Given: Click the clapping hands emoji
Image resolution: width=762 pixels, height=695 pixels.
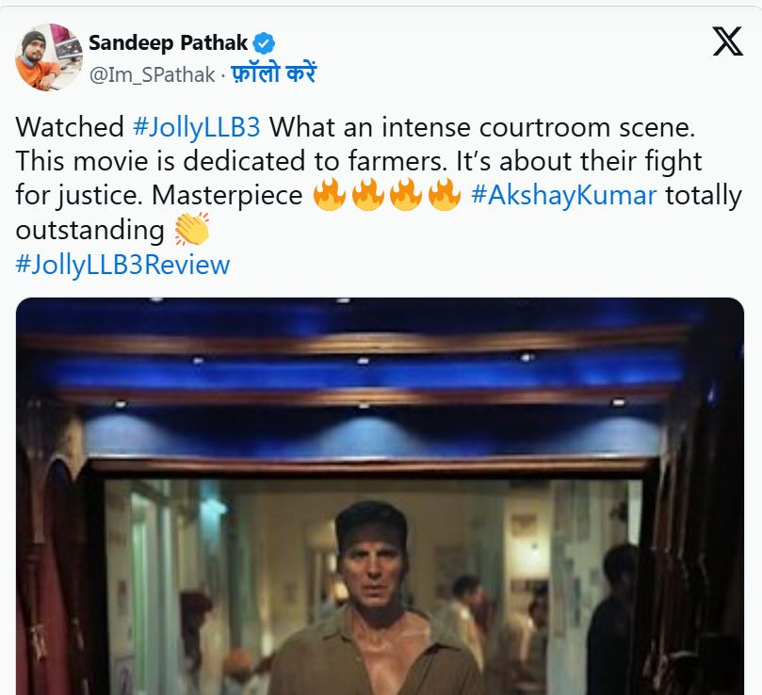Looking at the screenshot, I should coord(191,230).
